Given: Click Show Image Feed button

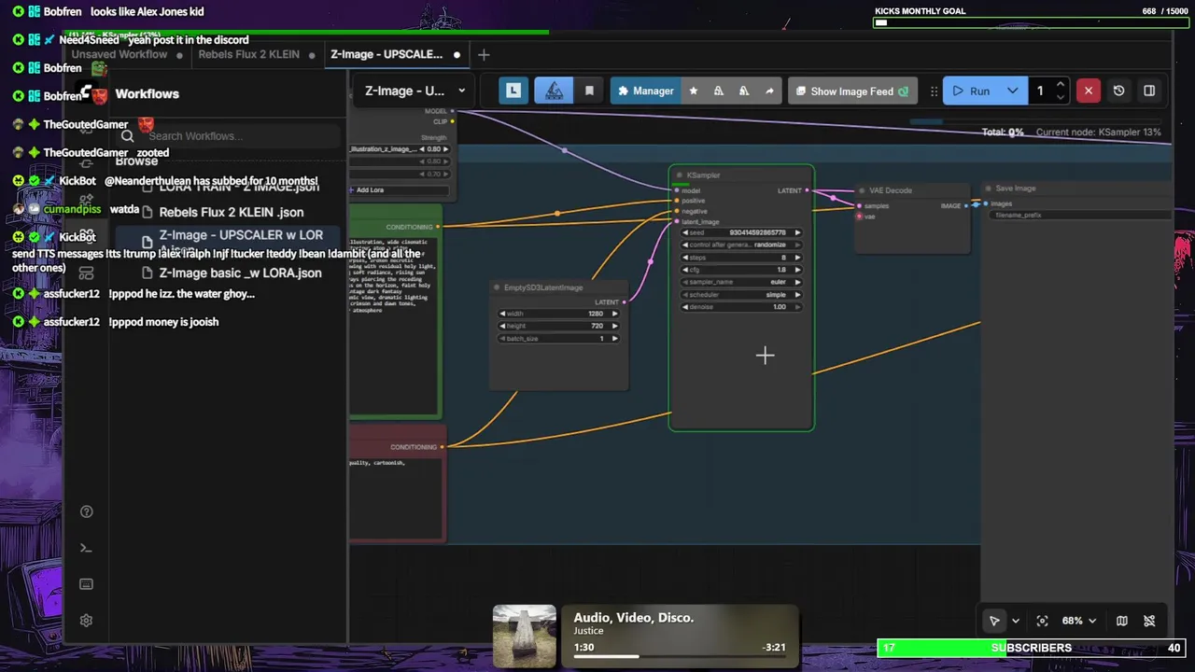Looking at the screenshot, I should 852,91.
